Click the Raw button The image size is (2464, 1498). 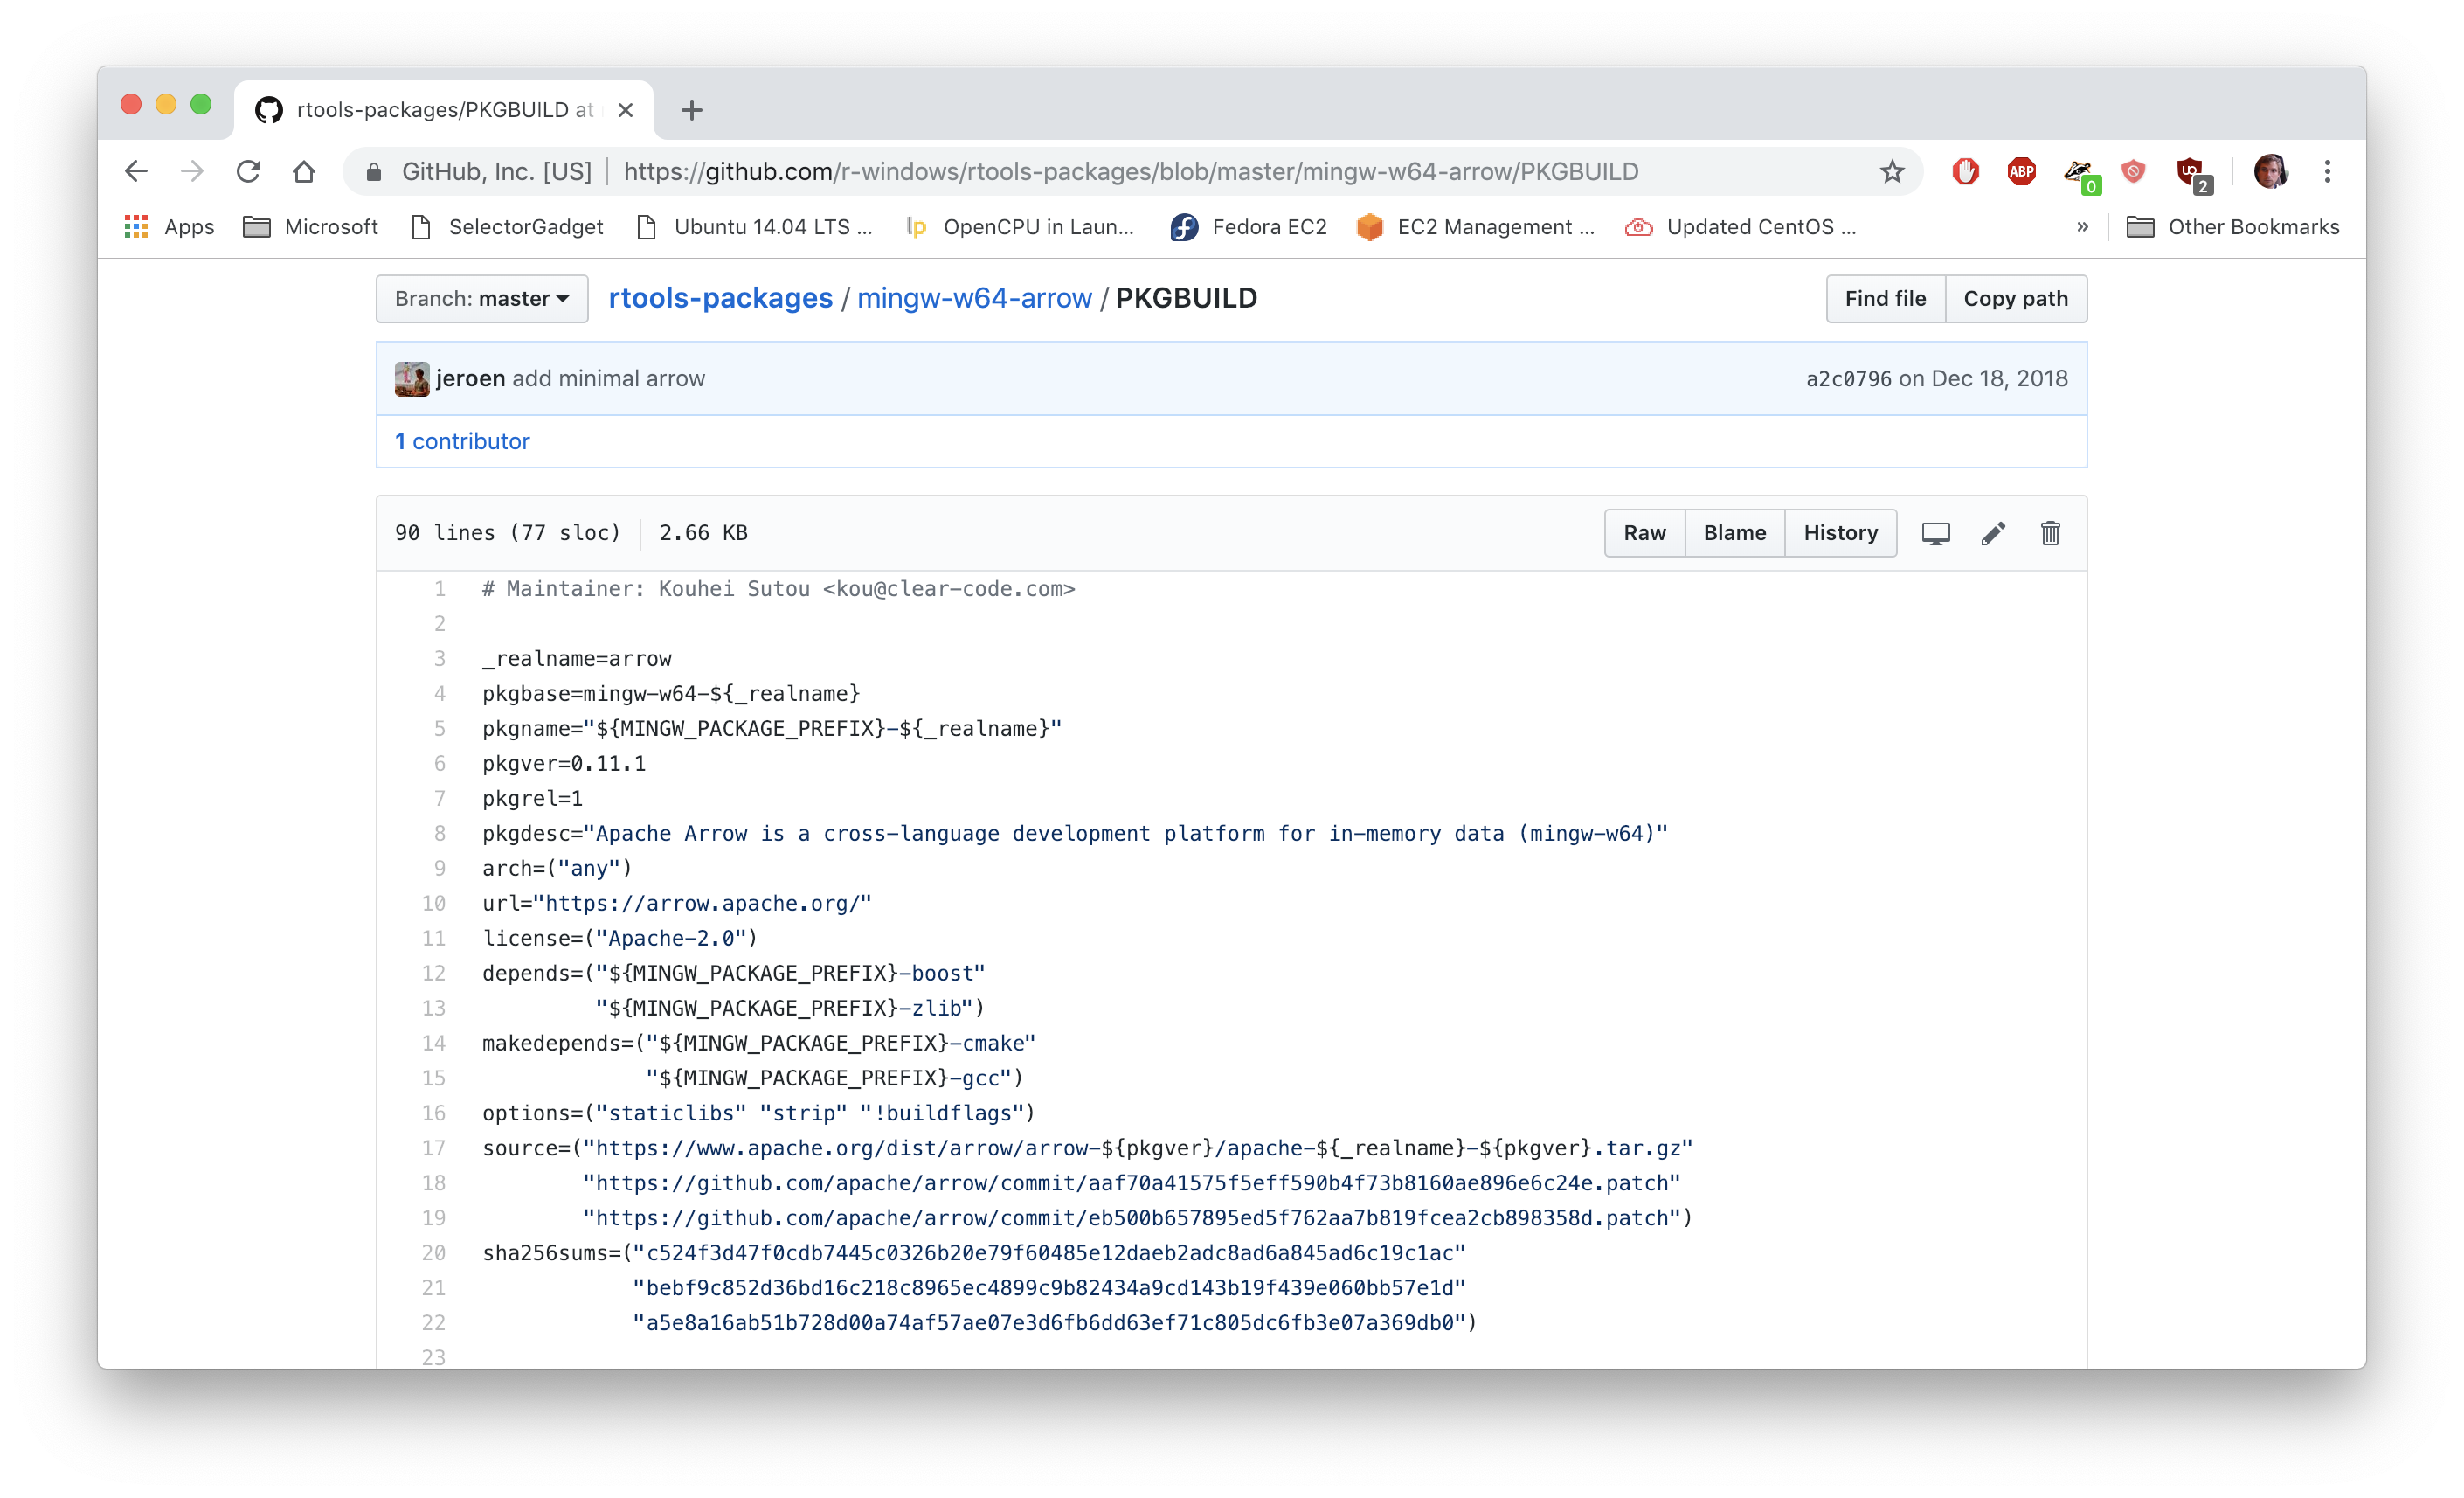click(1644, 533)
